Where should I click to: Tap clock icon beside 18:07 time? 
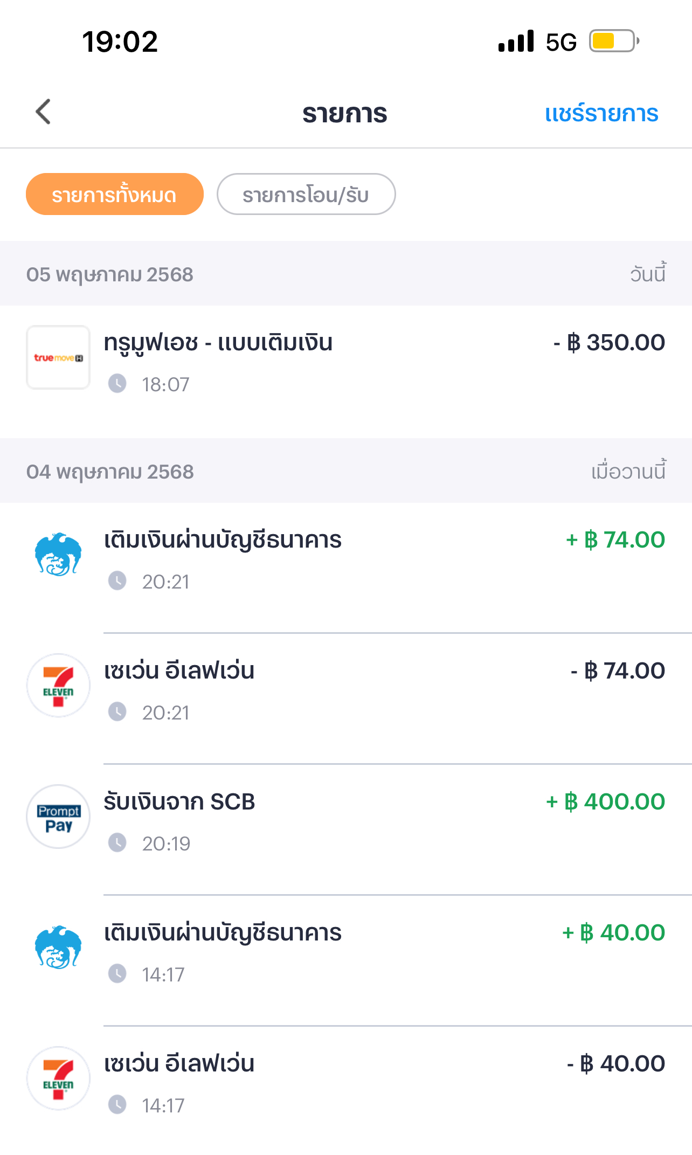(117, 384)
